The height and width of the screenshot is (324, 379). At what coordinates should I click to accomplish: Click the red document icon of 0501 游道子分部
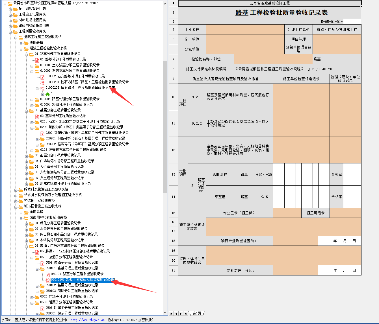coord(42,263)
